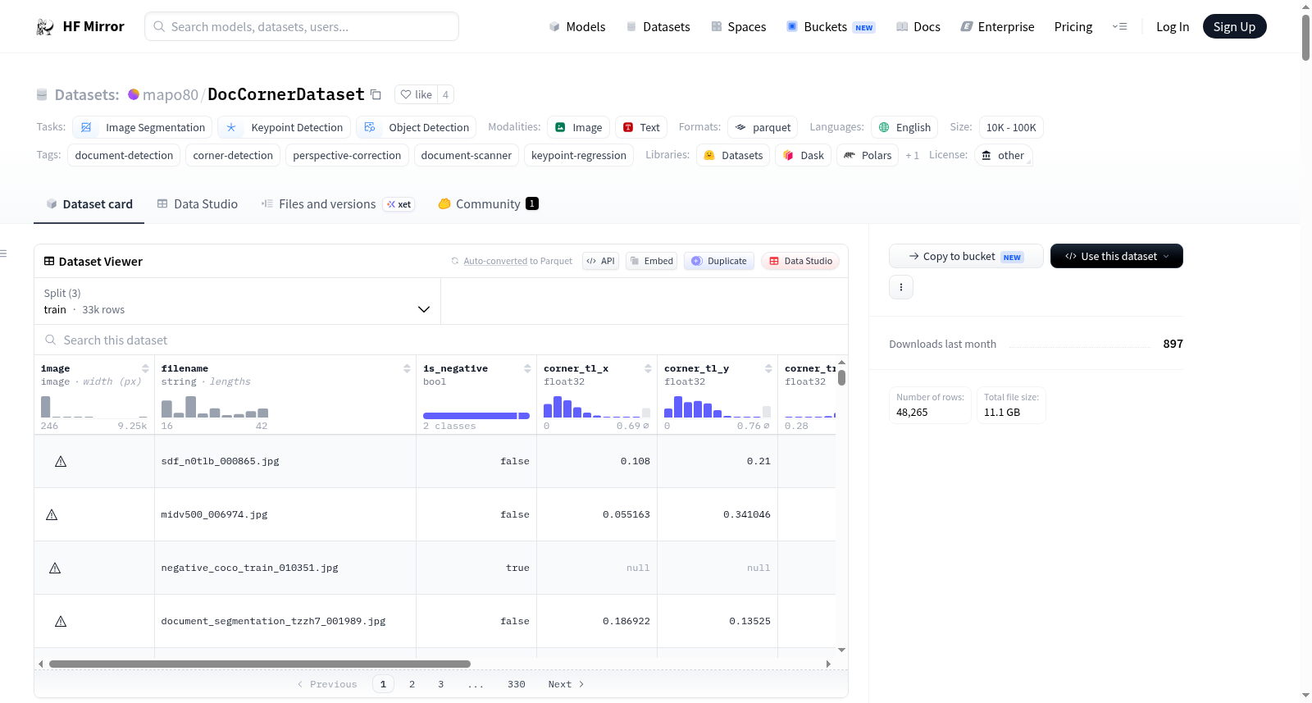Click the Datasets stack icon beside the title

click(x=42, y=94)
